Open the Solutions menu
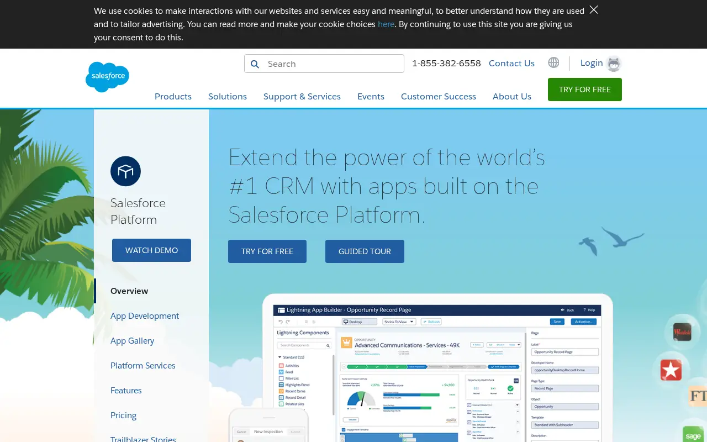Viewport: 707px width, 442px height. click(x=228, y=96)
